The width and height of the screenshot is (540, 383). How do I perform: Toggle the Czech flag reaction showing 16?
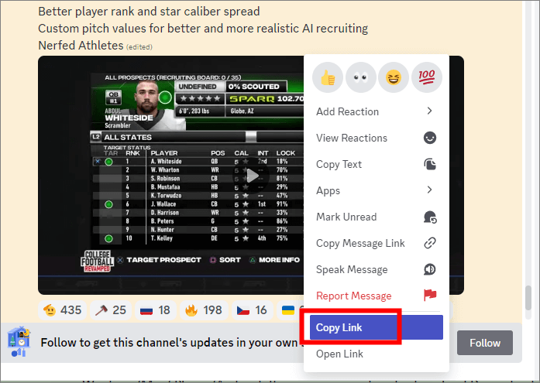coord(250,310)
